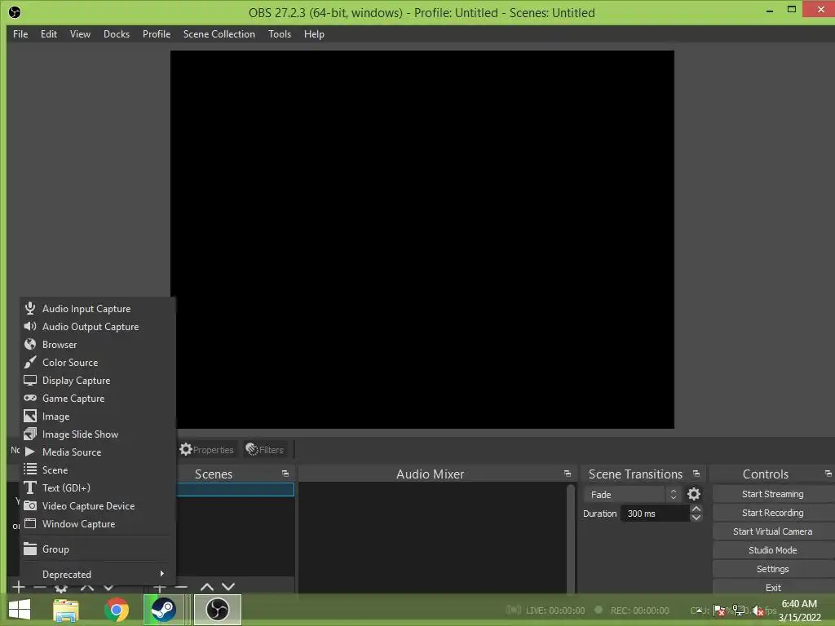Open the Fade transition dropdown
835x626 pixels.
pos(632,495)
